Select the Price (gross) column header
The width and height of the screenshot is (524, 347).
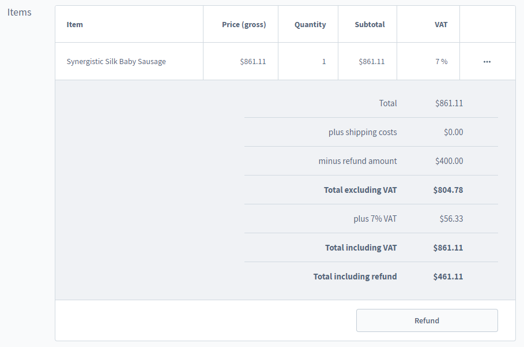tap(244, 24)
